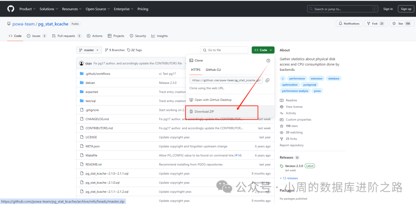This screenshot has width=416, height=204.
Task: Click the clone URL text field
Action: [x=226, y=80]
